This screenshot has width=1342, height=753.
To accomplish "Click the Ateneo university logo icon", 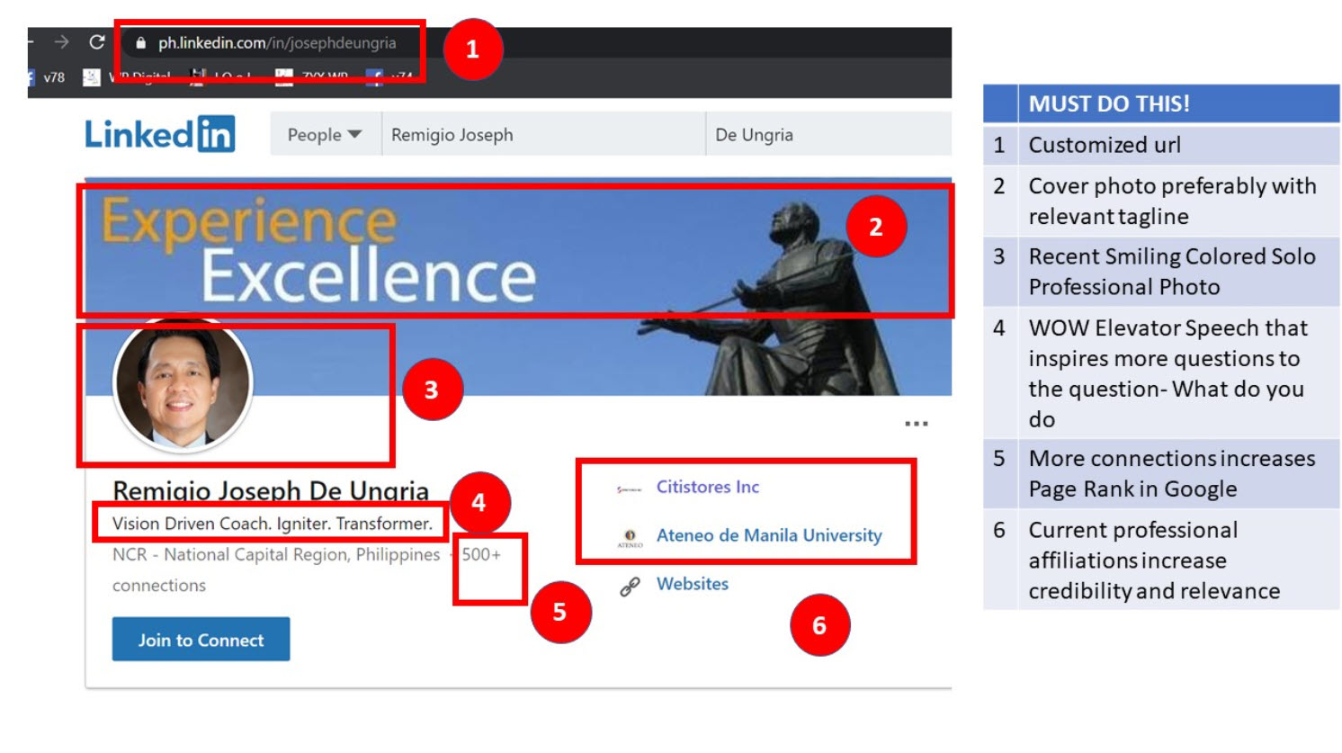I will 630,537.
